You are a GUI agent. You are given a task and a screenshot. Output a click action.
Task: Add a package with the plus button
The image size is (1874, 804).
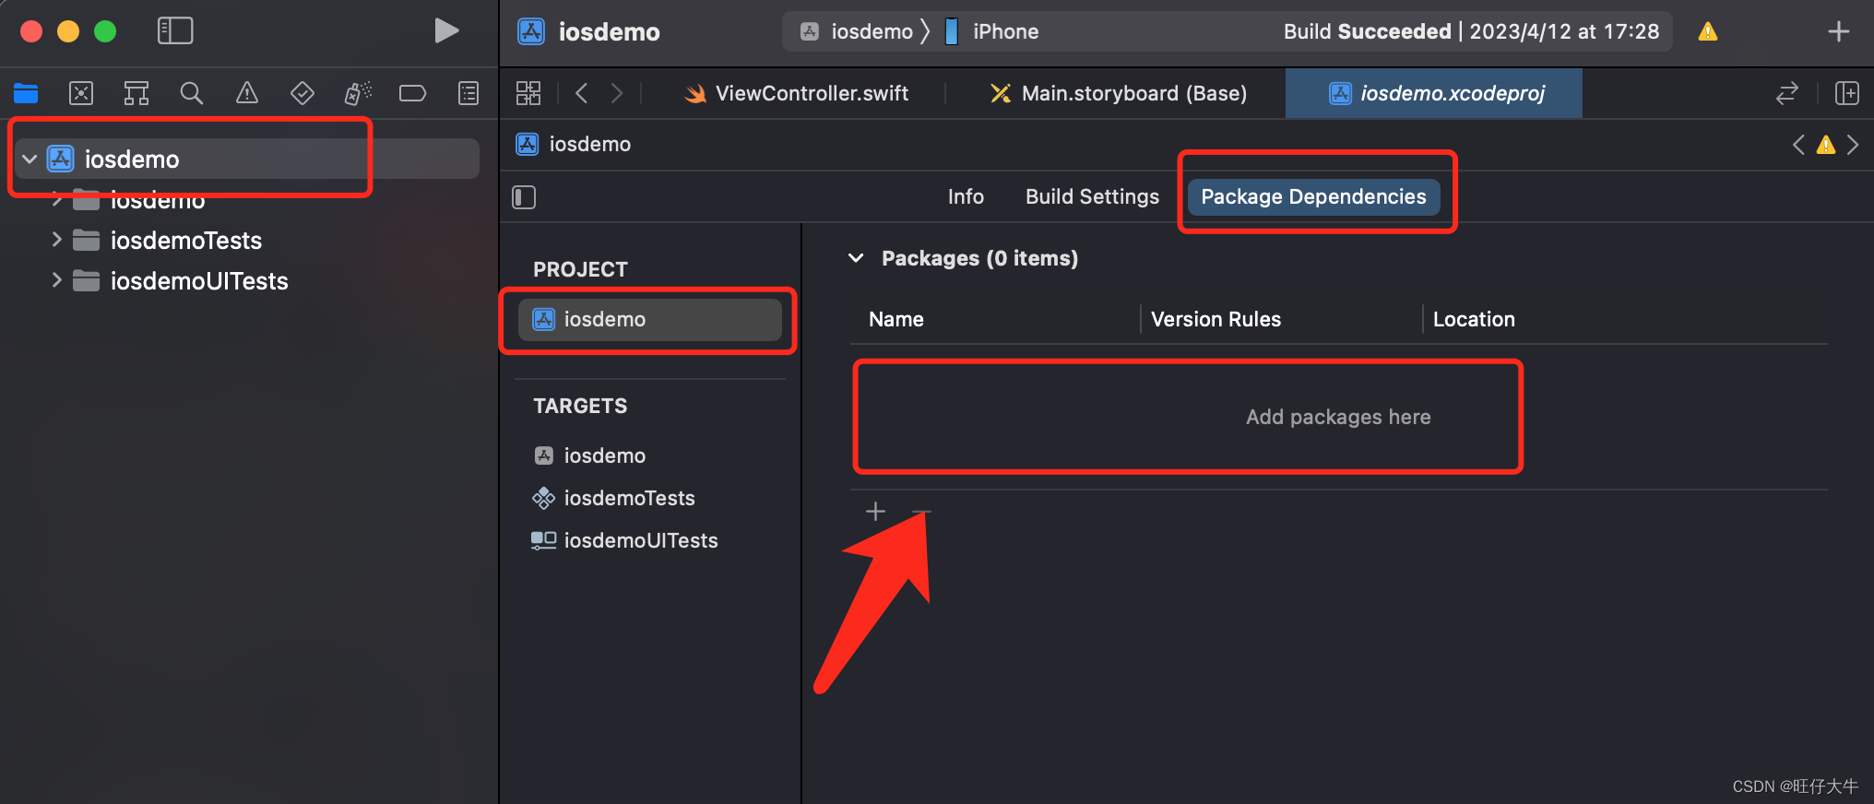click(876, 511)
